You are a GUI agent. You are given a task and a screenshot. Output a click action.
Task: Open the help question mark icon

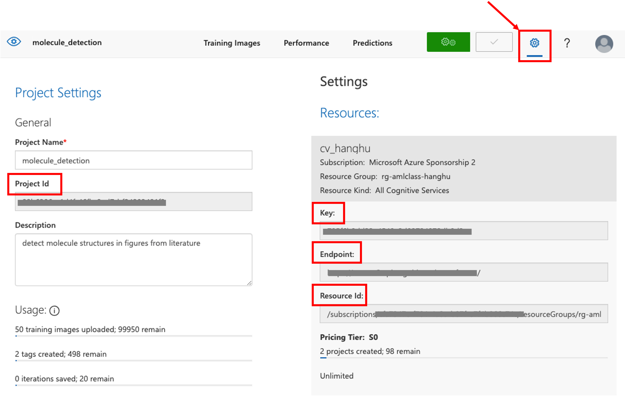567,43
